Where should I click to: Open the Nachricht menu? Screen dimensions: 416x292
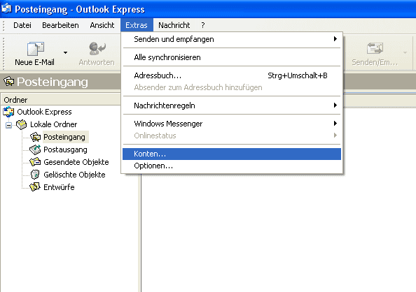pyautogui.click(x=174, y=25)
